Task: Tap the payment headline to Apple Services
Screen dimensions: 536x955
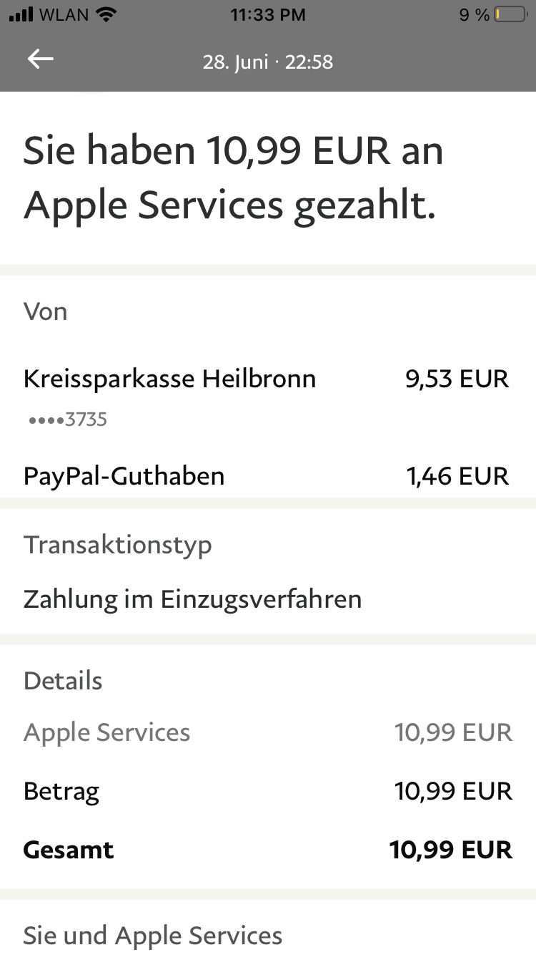Action: (234, 178)
